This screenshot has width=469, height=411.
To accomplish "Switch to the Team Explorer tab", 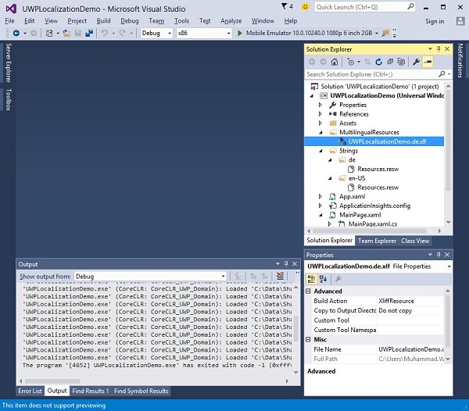I will (x=377, y=241).
